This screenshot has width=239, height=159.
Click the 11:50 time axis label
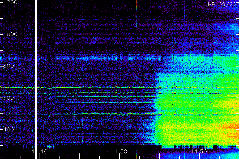[x=199, y=152]
